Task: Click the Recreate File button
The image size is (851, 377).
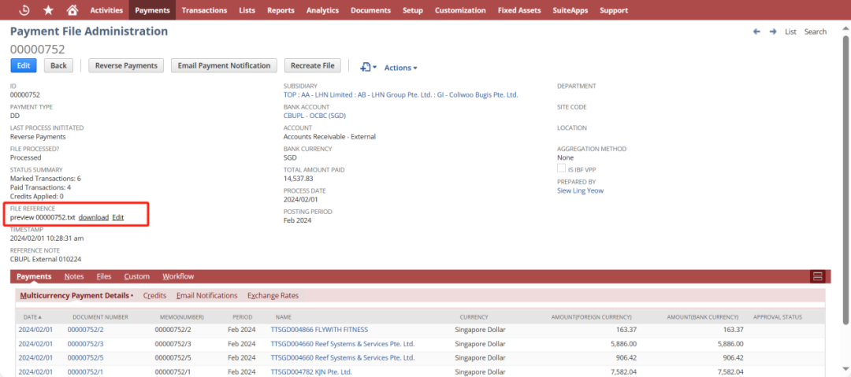Action: (x=313, y=65)
